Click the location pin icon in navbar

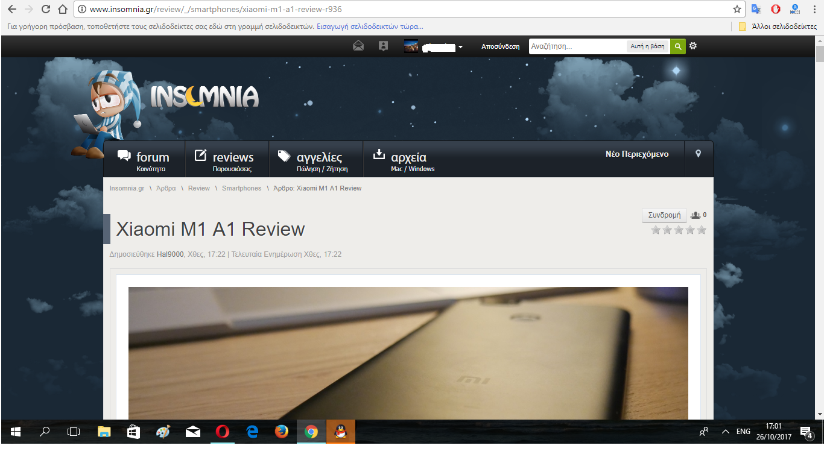point(699,154)
